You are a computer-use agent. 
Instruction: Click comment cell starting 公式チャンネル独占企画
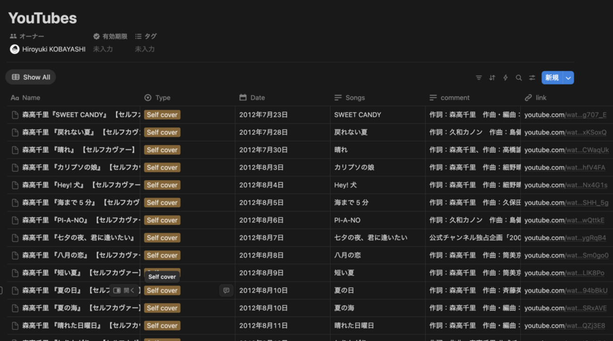coord(473,238)
